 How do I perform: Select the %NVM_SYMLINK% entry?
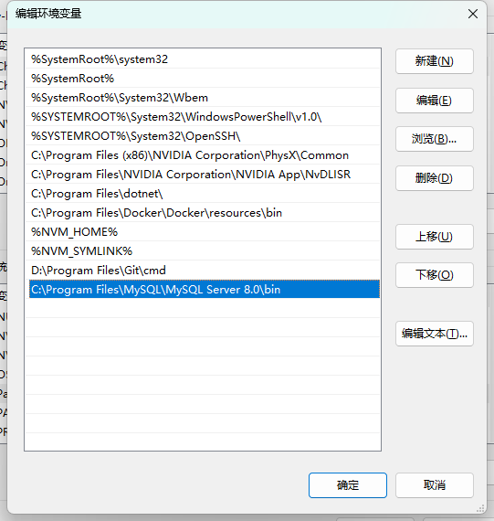pyautogui.click(x=203, y=251)
